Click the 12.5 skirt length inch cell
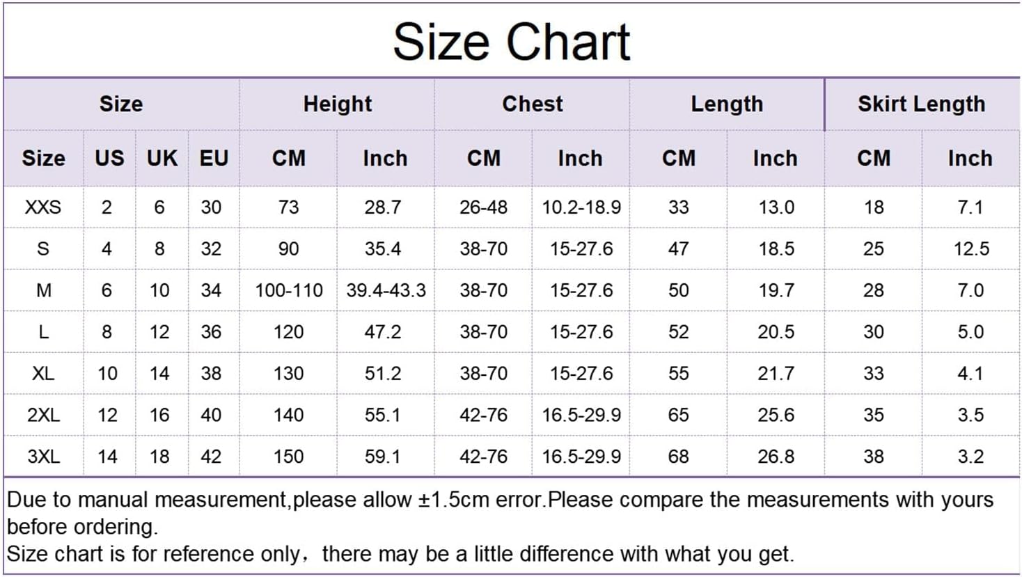 click(970, 249)
